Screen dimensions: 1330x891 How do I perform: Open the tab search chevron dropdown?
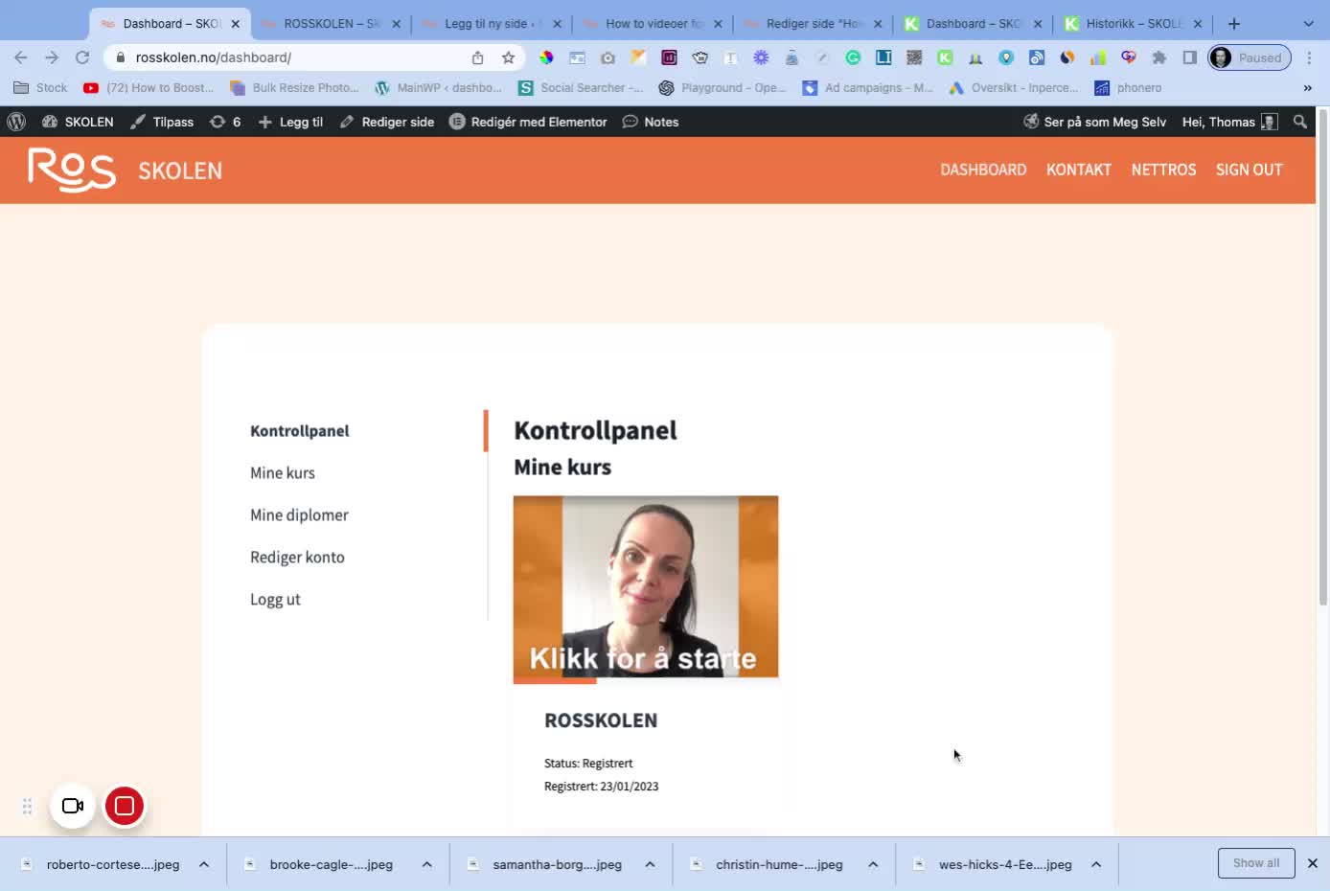[1308, 24]
